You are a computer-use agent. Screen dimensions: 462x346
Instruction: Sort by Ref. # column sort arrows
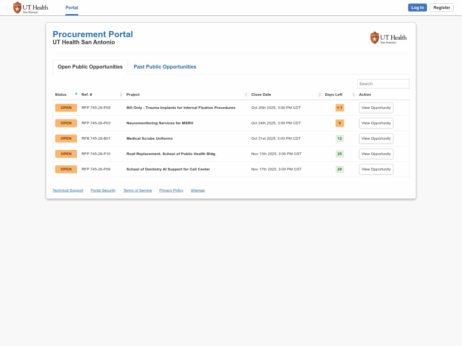tap(121, 95)
